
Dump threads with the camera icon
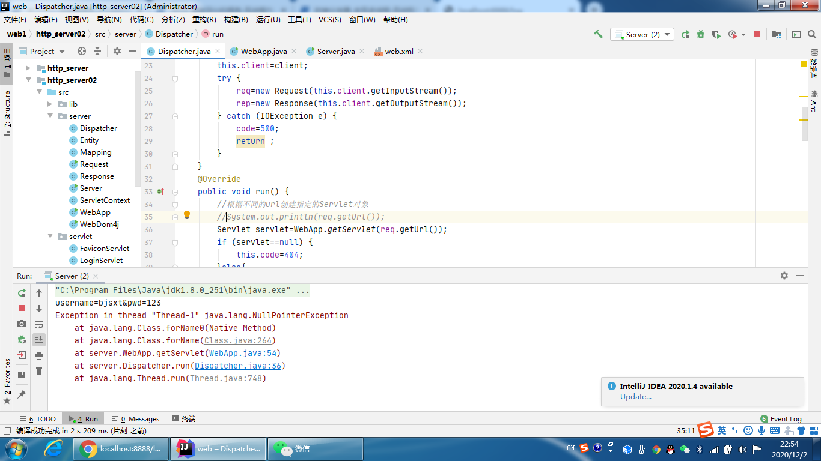(x=22, y=324)
